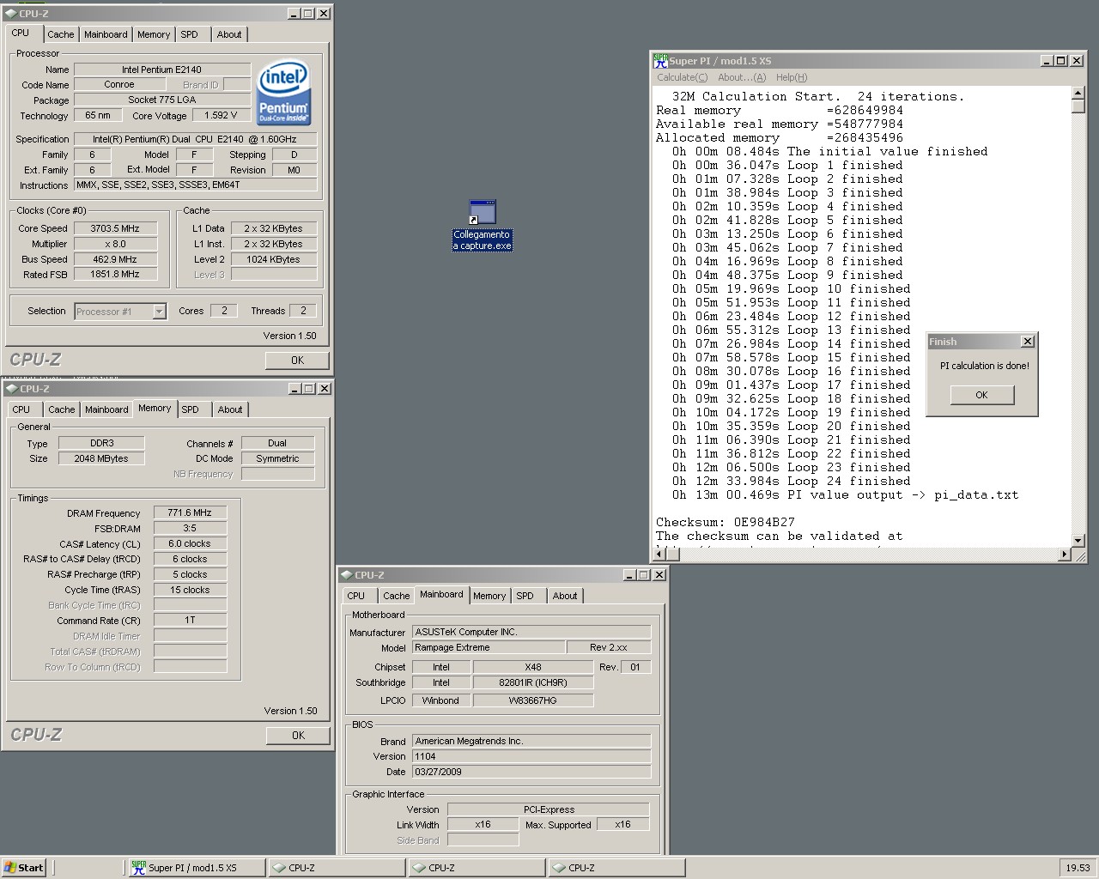Click Super PI vertical scrollbar up arrow
The width and height of the screenshot is (1099, 879).
tap(1078, 93)
